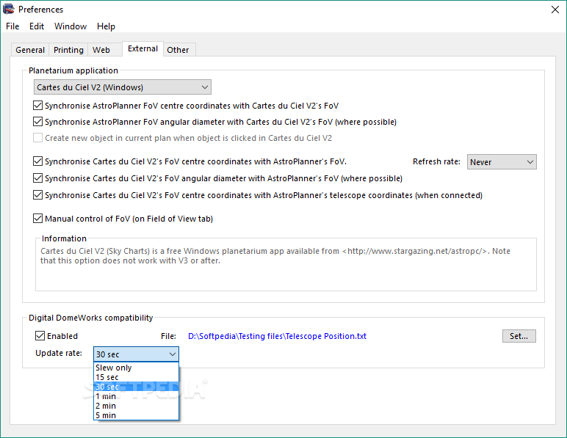Choose 1 min update rate
Viewport: 567px width, 438px height.
click(136, 396)
